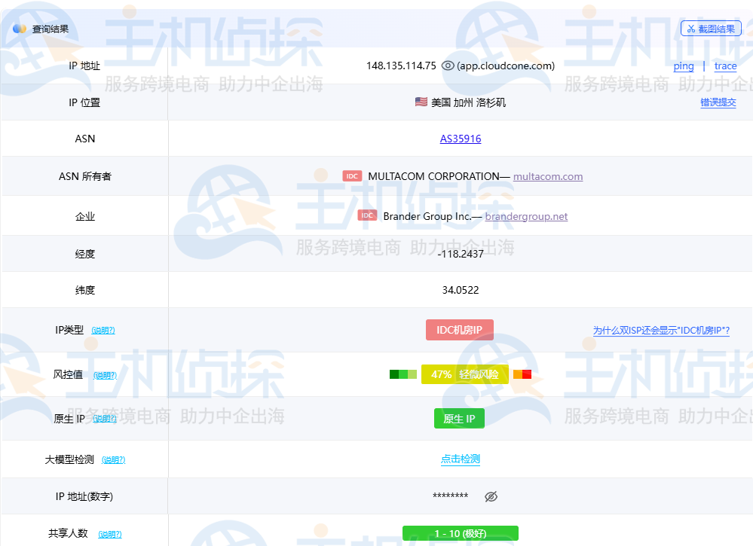Screen dimensions: 753x546
Task: Visit the multacom.com link
Action: click(548, 176)
